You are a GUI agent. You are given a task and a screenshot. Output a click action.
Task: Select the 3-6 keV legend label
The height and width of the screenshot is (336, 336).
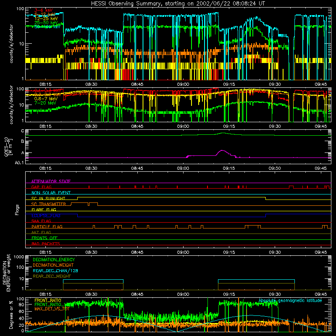(44, 10)
